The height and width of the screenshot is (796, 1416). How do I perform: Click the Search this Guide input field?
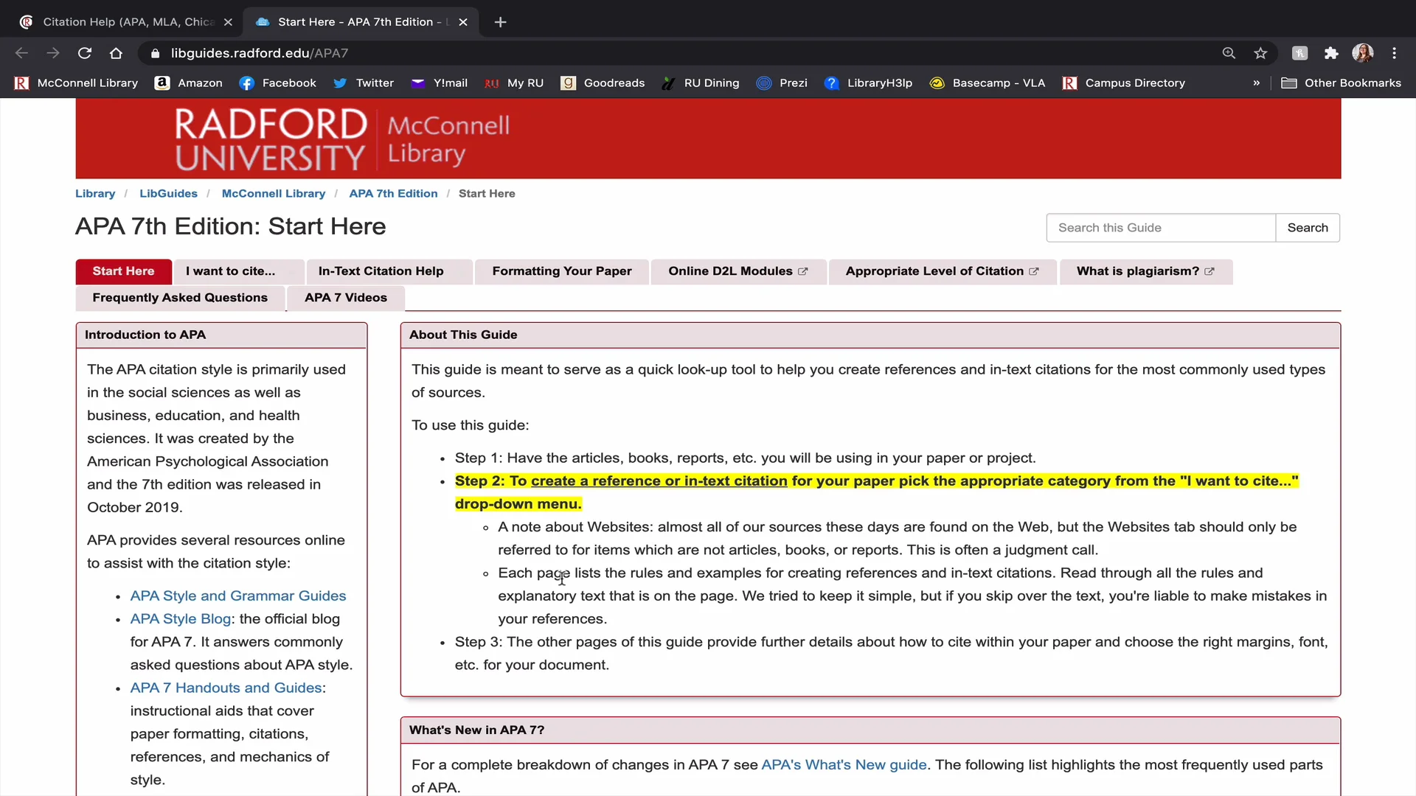pos(1160,228)
